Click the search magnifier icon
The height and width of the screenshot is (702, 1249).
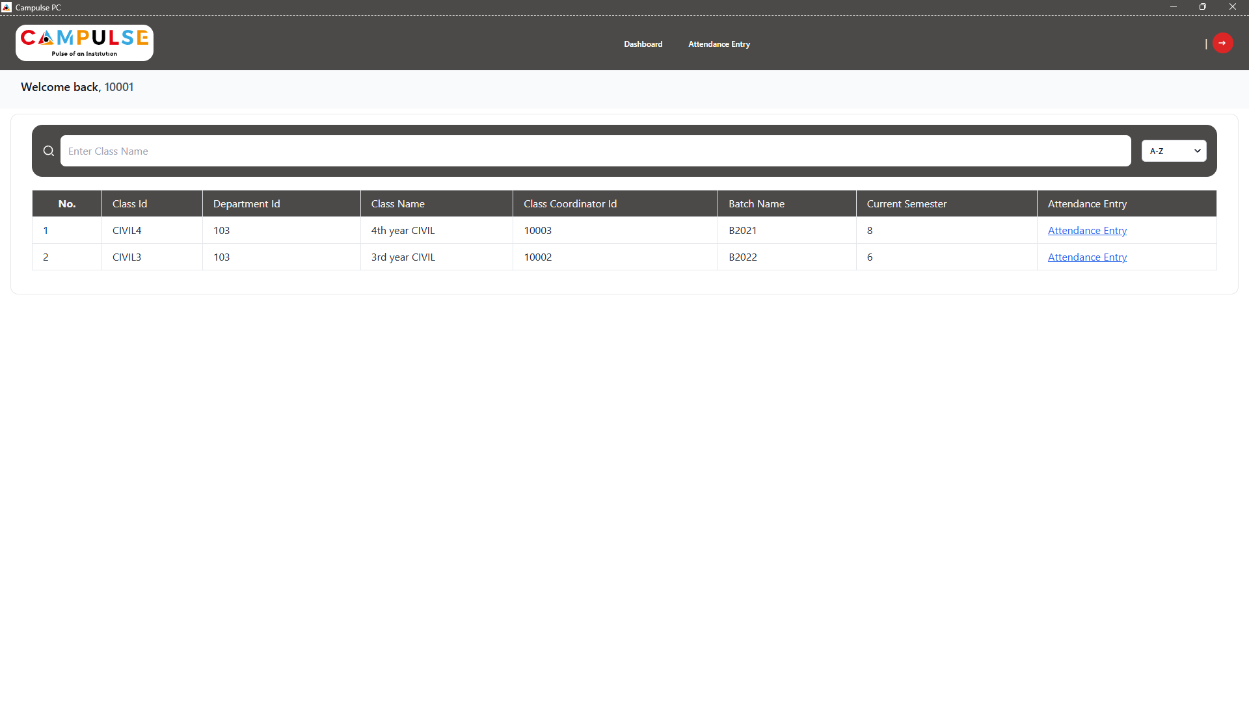pyautogui.click(x=49, y=151)
